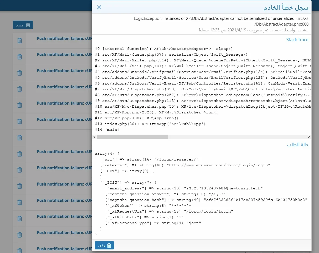This screenshot has width=319, height=253.
Task: Click the مسح clear button behind the dialog
Action: coord(23,25)
